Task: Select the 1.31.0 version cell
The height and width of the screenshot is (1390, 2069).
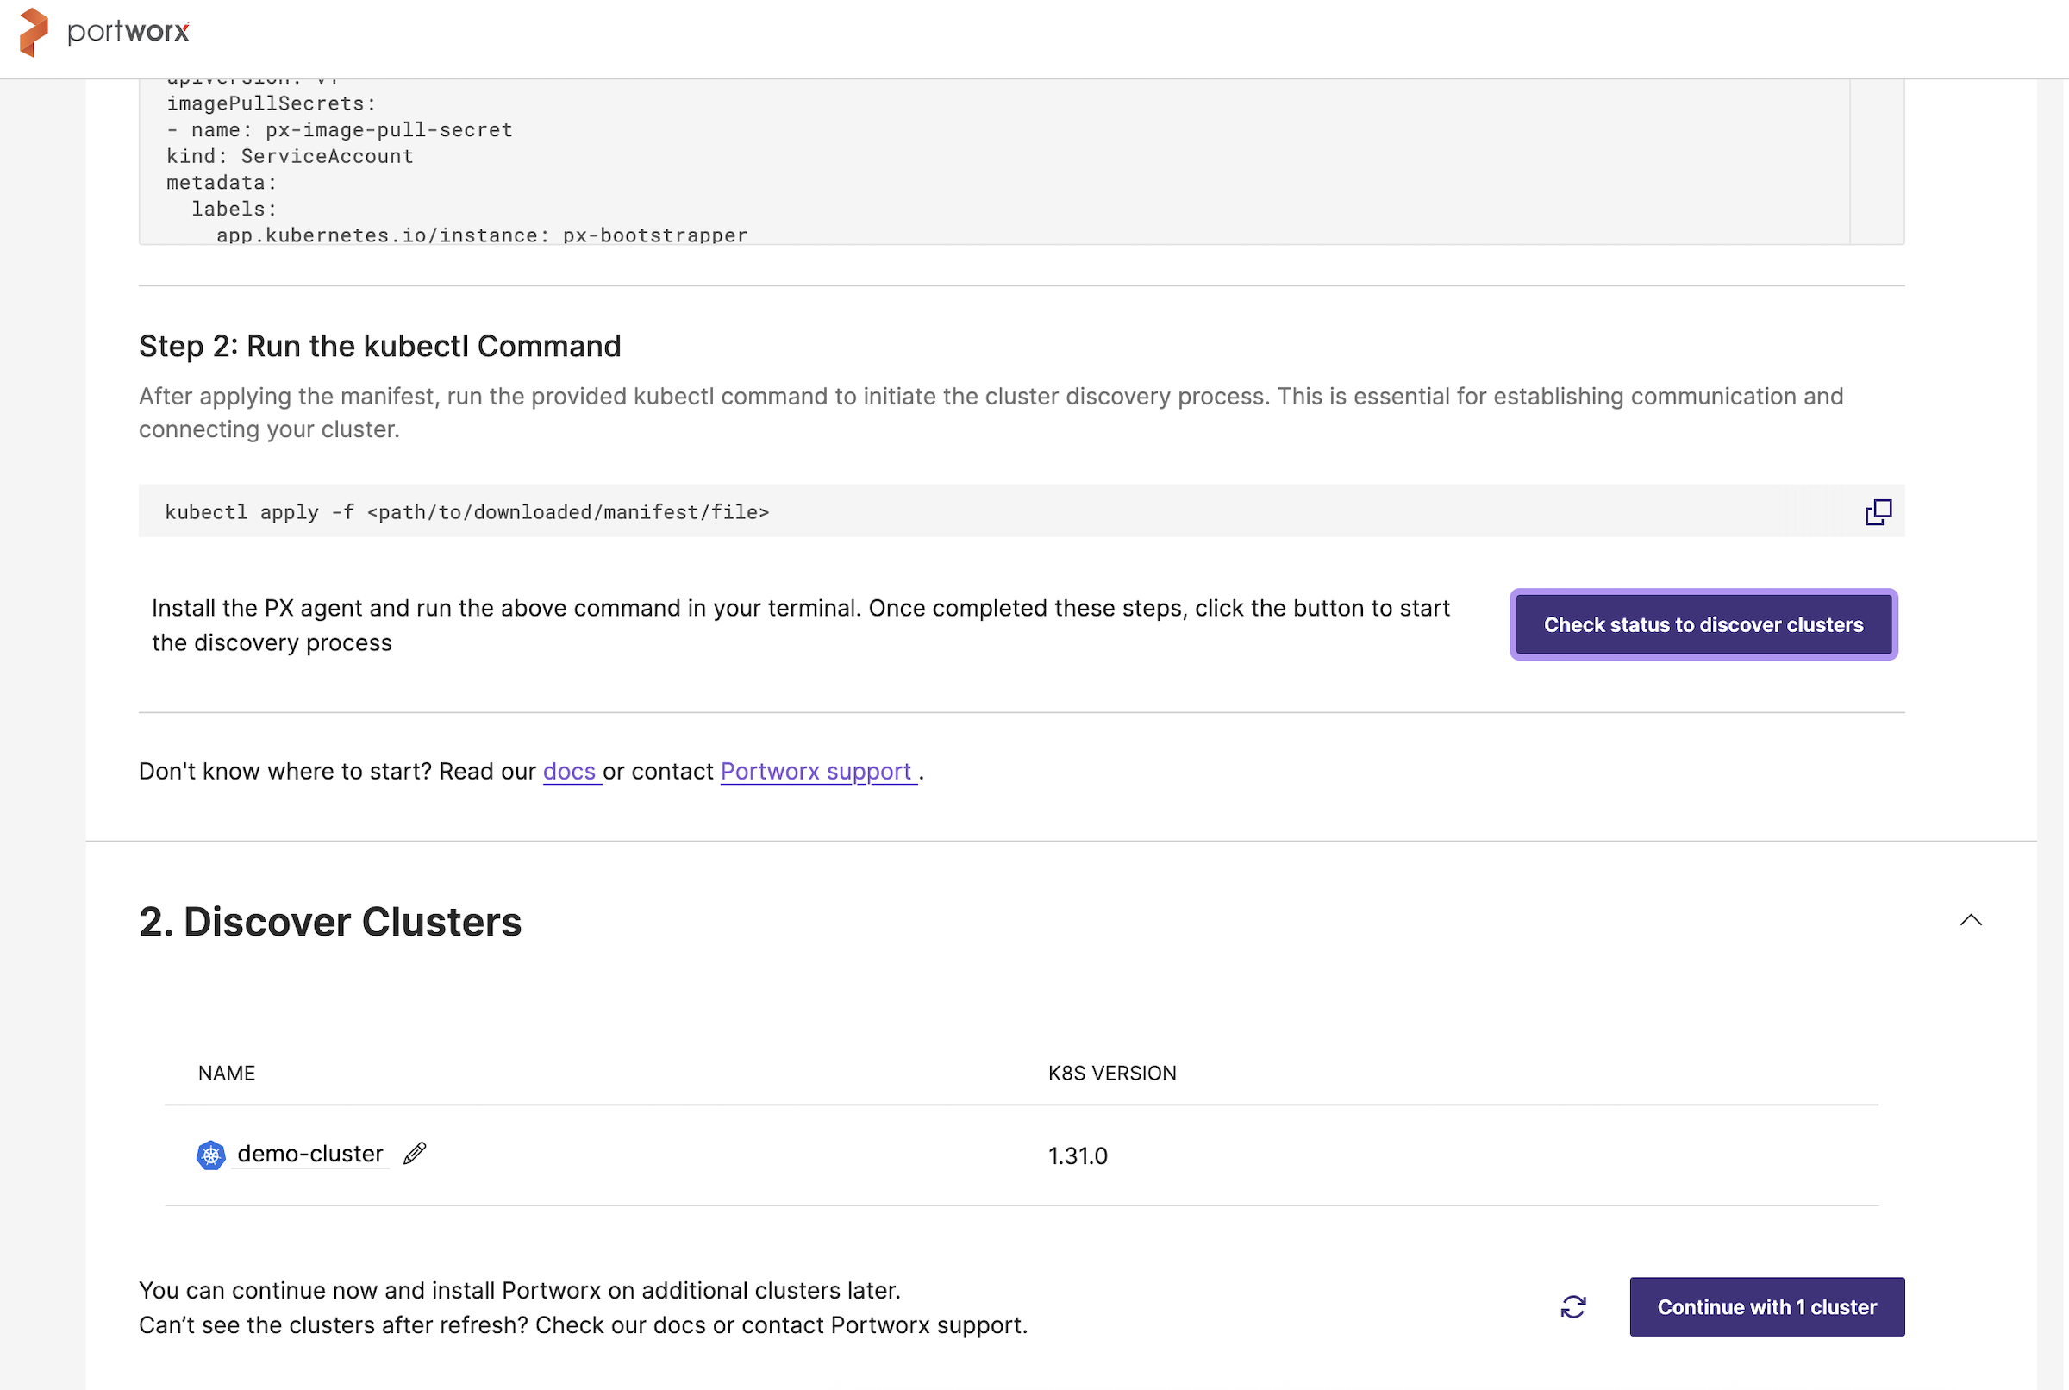Action: click(x=1078, y=1156)
